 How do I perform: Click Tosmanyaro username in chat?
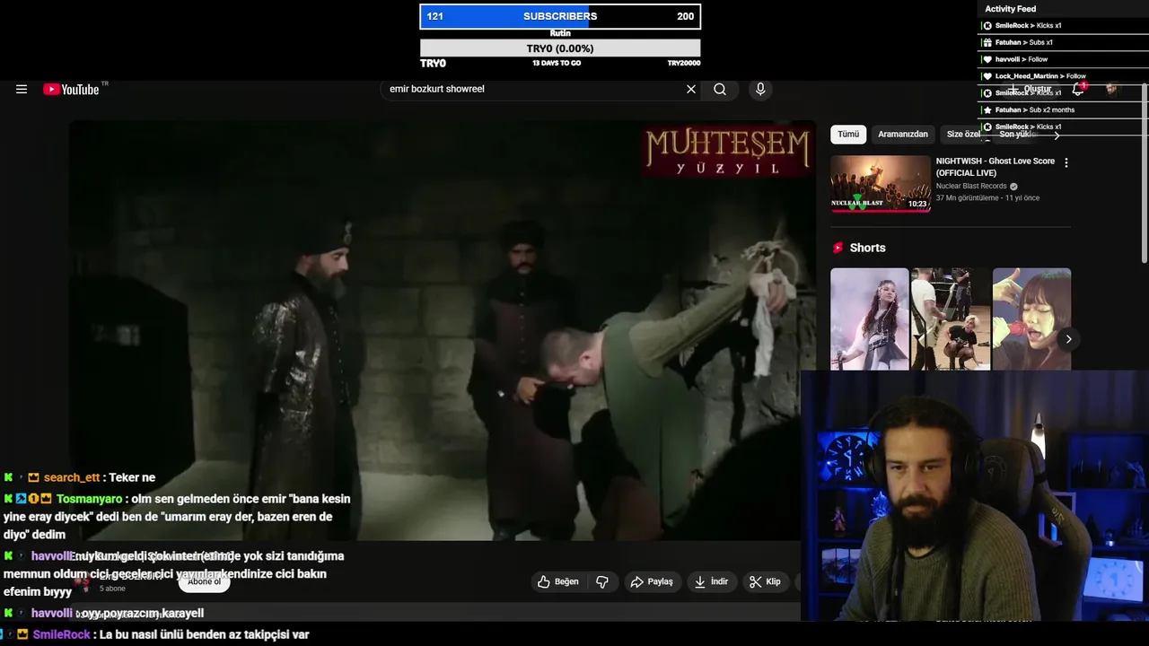point(91,499)
